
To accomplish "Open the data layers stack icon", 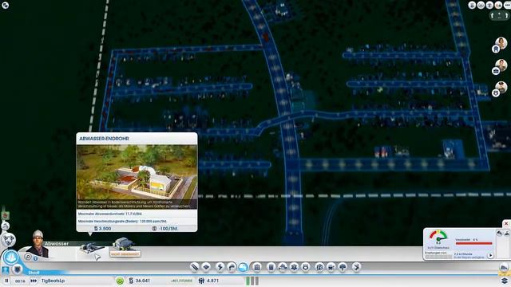I will [x=505, y=281].
